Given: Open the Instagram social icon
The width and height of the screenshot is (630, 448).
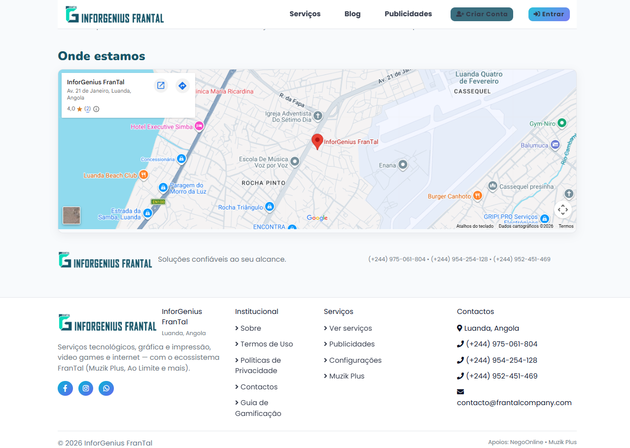Looking at the screenshot, I should pyautogui.click(x=86, y=388).
